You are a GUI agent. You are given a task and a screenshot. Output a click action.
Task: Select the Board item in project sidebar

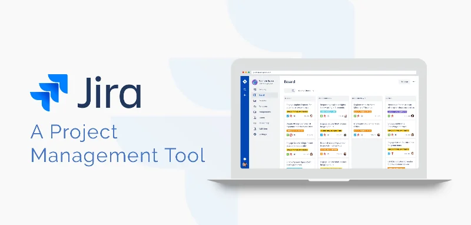(264, 95)
